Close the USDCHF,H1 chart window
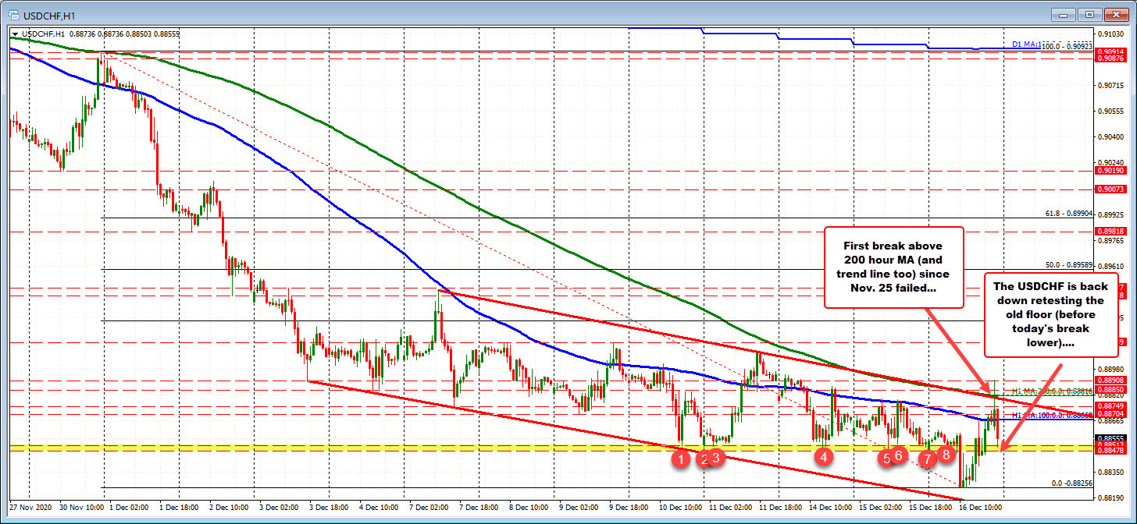 [x=1117, y=13]
